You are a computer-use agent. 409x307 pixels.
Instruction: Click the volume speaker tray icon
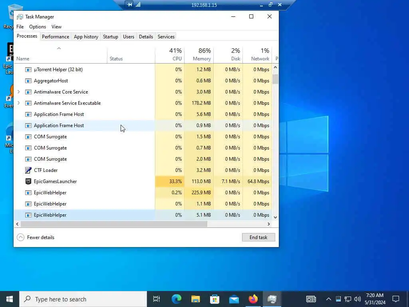(x=357, y=299)
